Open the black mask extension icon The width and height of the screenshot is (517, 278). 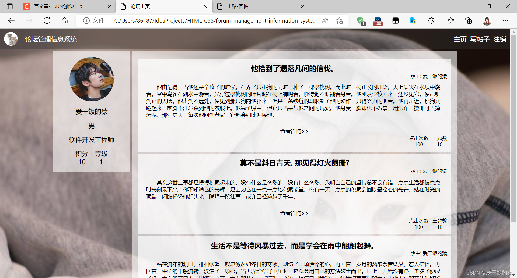click(395, 21)
